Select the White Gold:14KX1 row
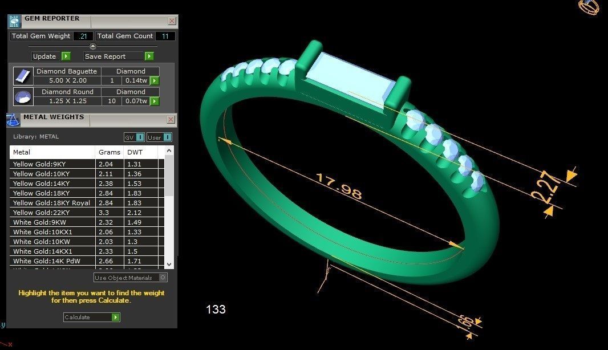This screenshot has width=608, height=350. click(87, 251)
